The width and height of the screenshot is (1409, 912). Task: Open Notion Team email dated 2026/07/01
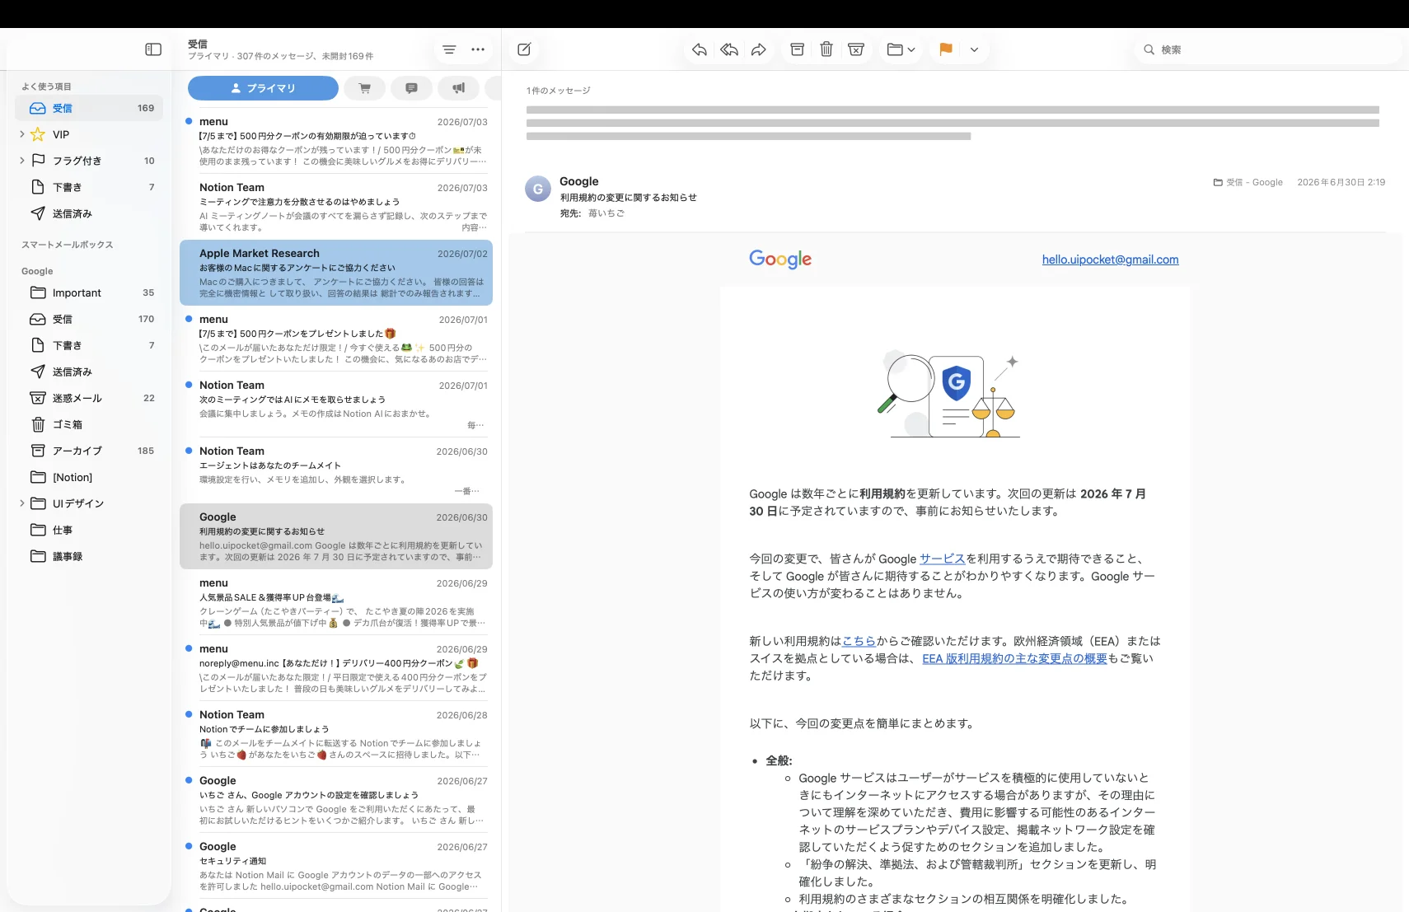pyautogui.click(x=336, y=404)
